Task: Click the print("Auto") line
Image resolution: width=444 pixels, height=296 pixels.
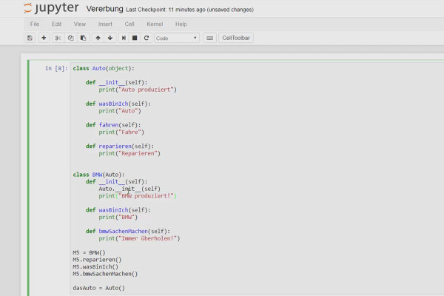Action: click(x=120, y=111)
